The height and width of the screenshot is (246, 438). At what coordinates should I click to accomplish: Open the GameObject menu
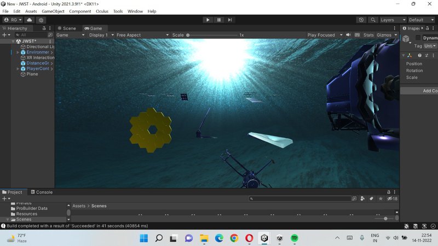tap(53, 11)
